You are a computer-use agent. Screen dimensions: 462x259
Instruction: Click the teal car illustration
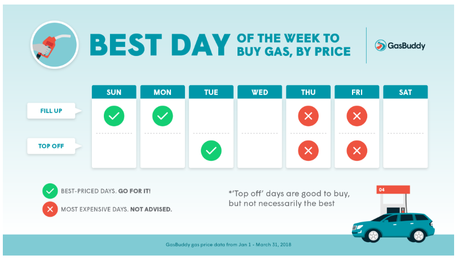tap(393, 227)
